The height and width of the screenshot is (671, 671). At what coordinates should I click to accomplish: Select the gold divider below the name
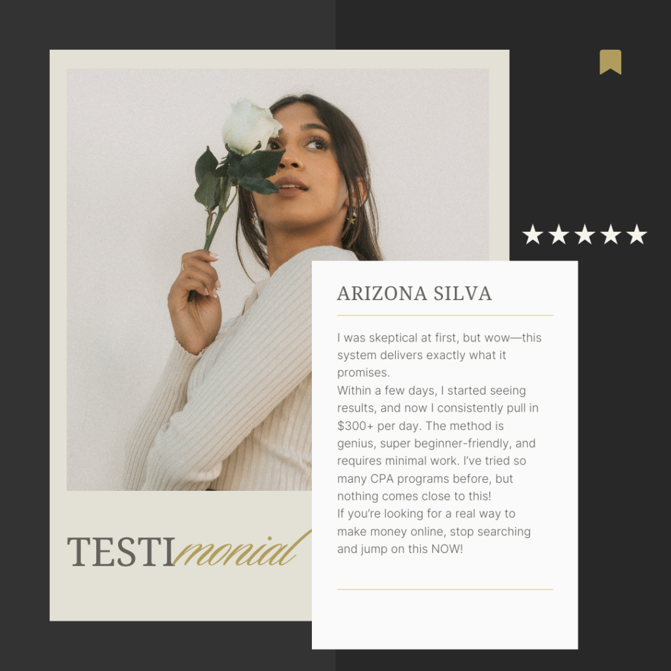click(445, 315)
